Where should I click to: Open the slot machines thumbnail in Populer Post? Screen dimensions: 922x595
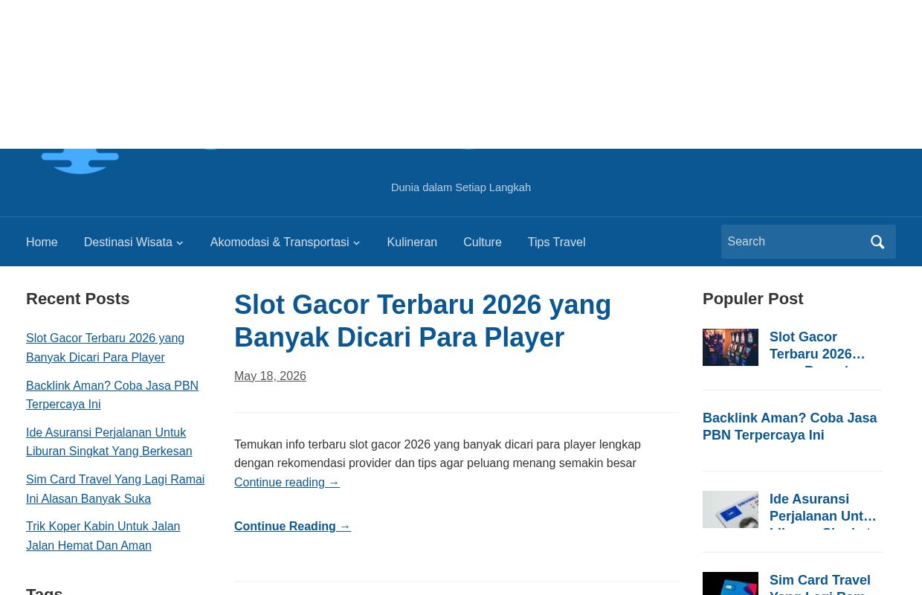(730, 347)
